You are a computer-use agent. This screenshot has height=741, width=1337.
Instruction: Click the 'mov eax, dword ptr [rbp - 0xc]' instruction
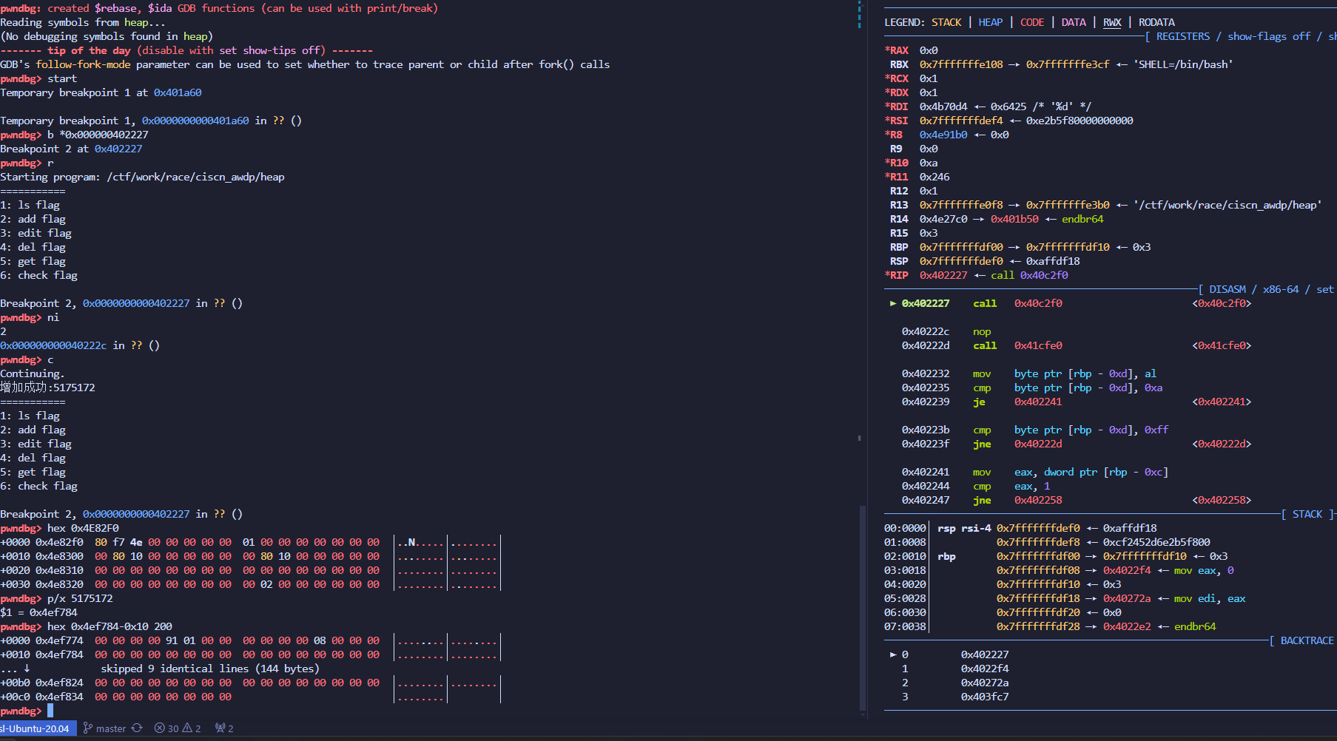(1071, 472)
